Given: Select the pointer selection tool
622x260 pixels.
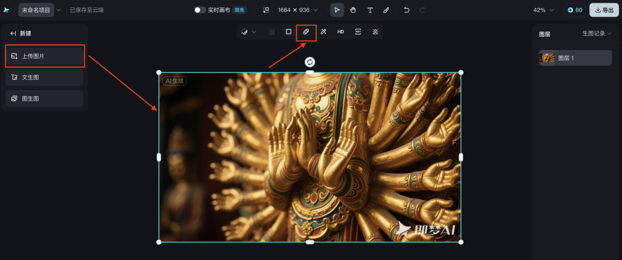Looking at the screenshot, I should click(x=337, y=10).
